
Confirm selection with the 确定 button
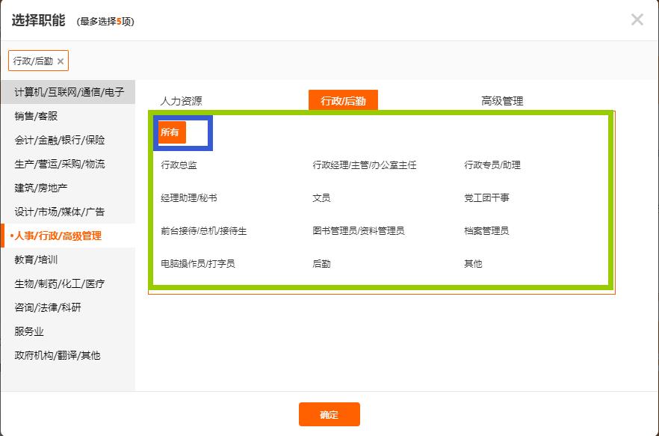[329, 414]
